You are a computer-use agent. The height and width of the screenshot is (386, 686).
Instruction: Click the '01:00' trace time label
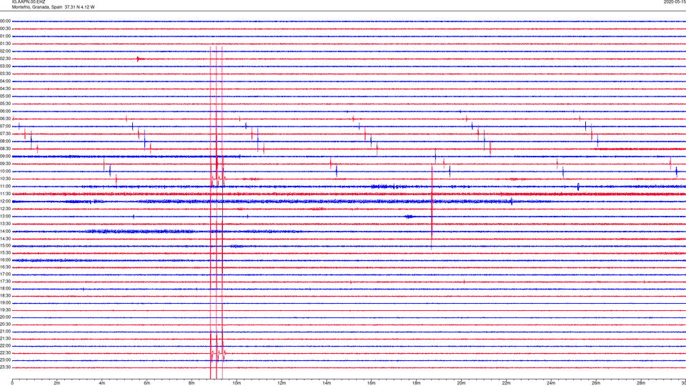click(5, 36)
